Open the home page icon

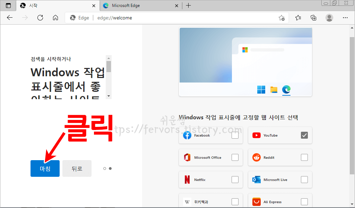pos(55,18)
